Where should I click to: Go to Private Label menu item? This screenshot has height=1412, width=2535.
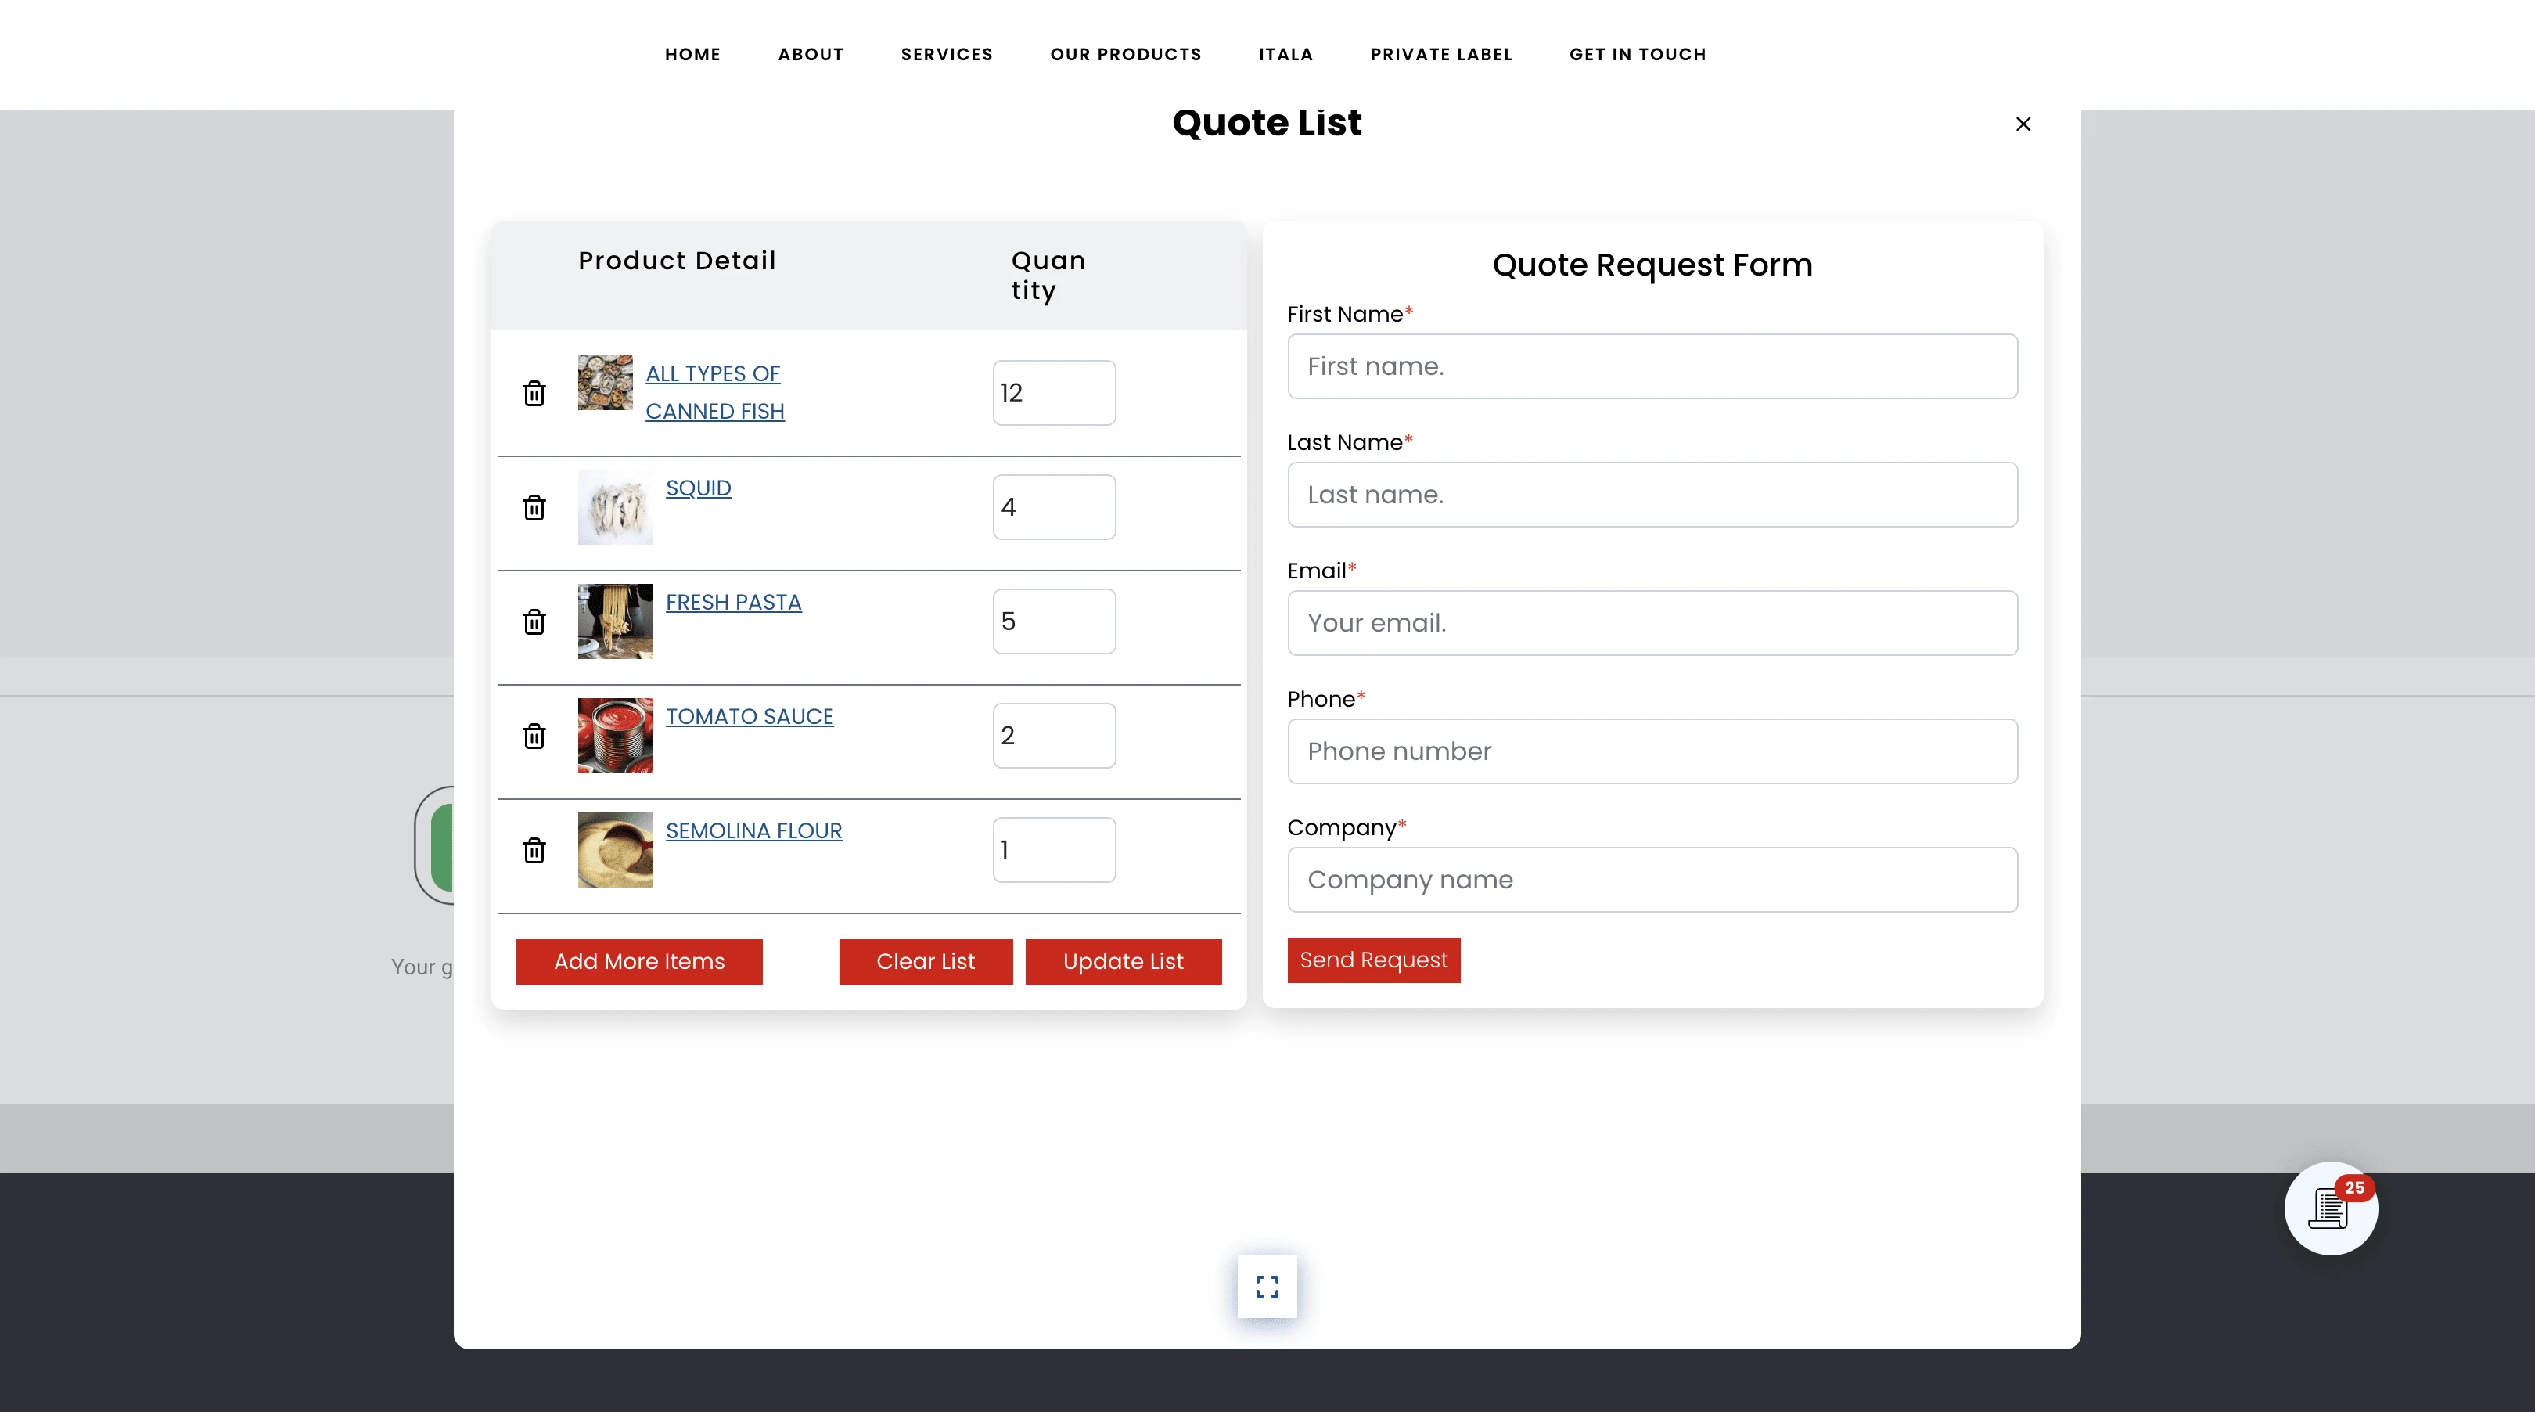(x=1440, y=54)
